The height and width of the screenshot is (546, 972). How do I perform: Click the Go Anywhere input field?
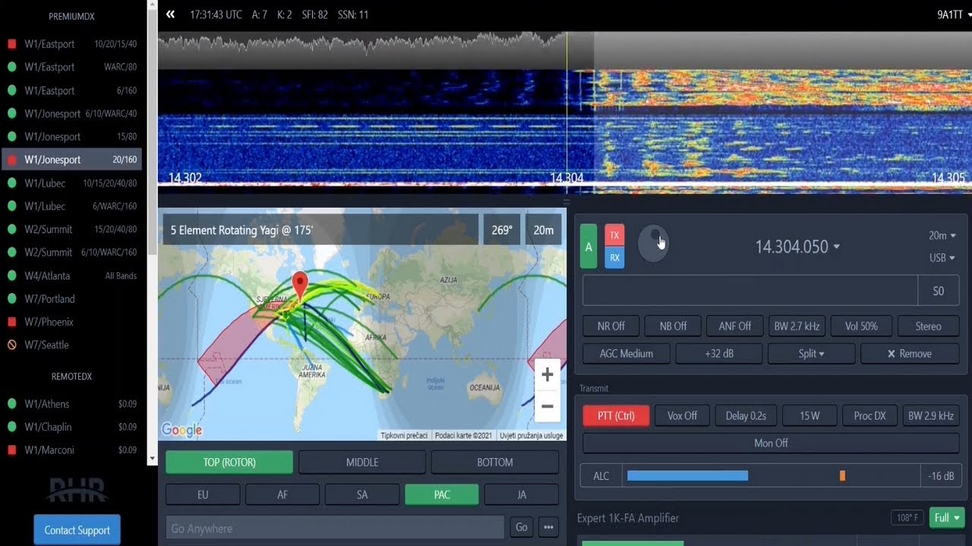pyautogui.click(x=335, y=528)
